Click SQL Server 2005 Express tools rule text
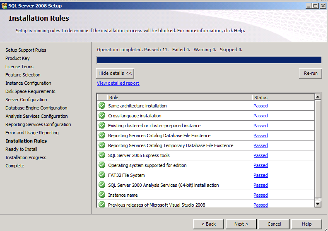This screenshot has width=328, height=231. pyautogui.click(x=139, y=155)
